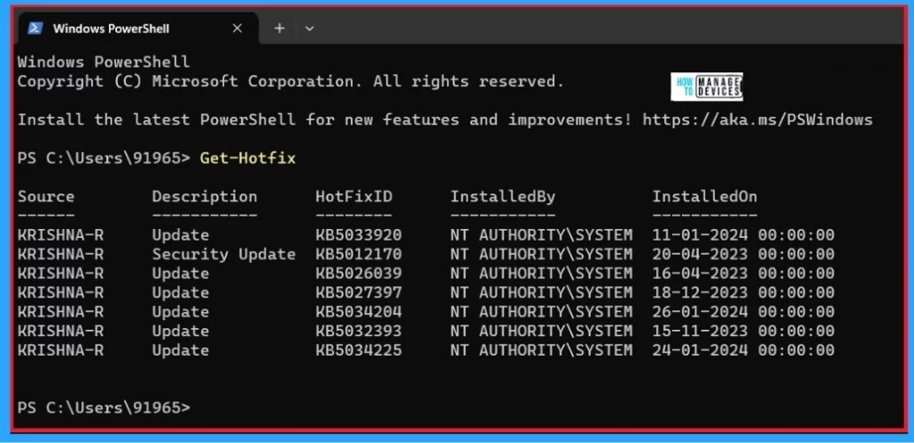Viewport: 914px width, 443px height.
Task: Click install date 26-01-2024 00:00:00
Action: [744, 312]
